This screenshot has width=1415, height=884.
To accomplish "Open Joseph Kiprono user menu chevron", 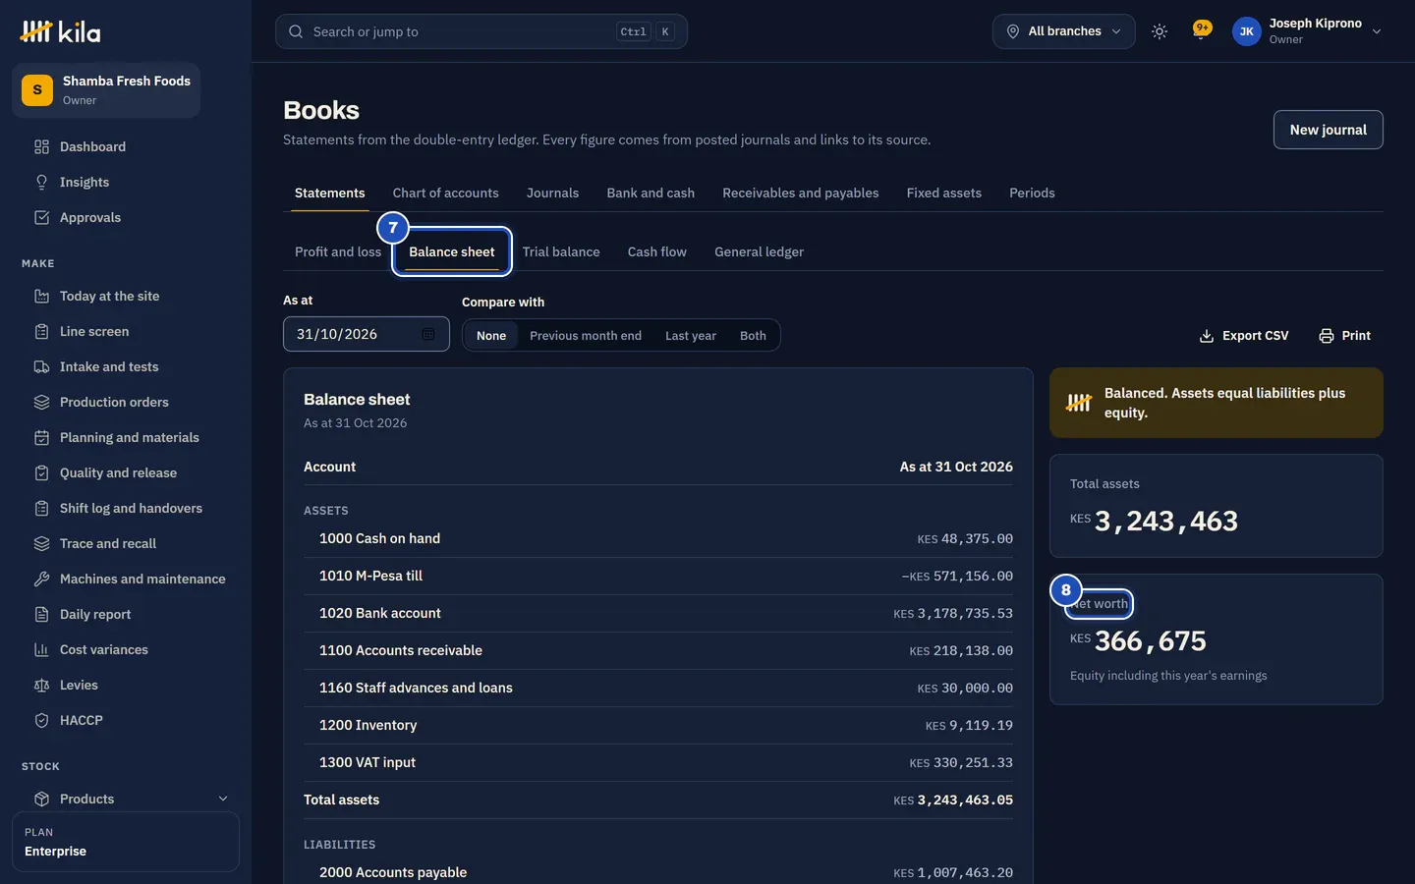I will coord(1377,31).
